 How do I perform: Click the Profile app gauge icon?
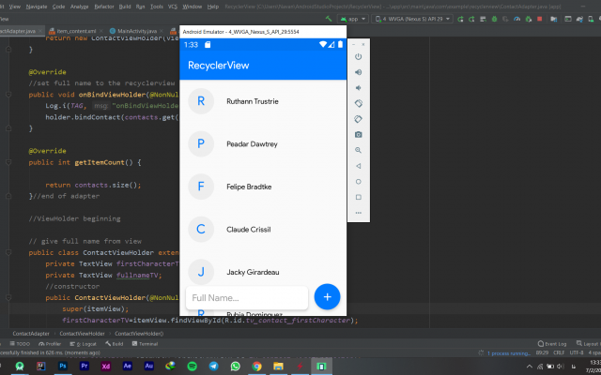[517, 19]
